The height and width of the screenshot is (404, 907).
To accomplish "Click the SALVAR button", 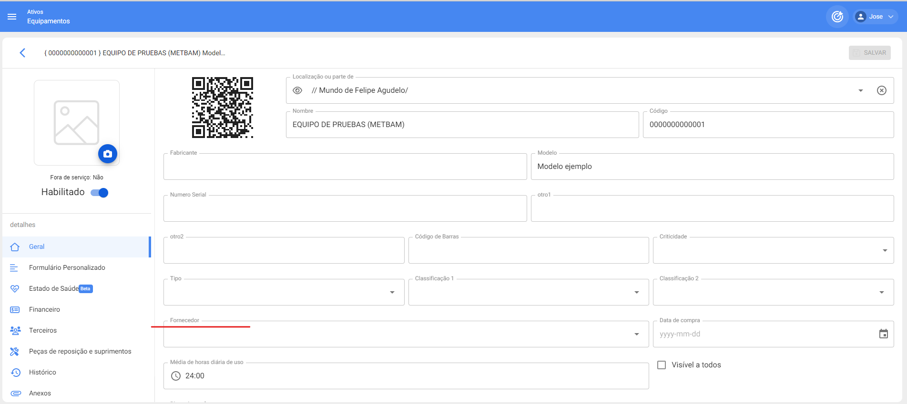I will (x=869, y=53).
